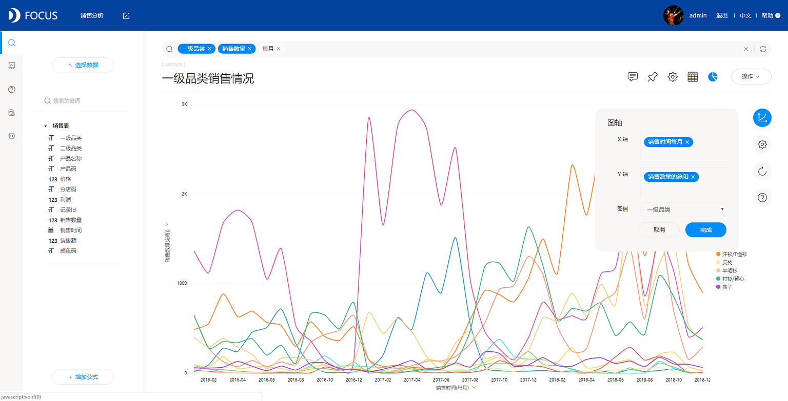
Task: Click the 退出 logout link
Action: pyautogui.click(x=722, y=16)
